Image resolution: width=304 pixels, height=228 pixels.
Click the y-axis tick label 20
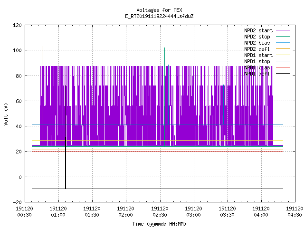(x=19, y=152)
